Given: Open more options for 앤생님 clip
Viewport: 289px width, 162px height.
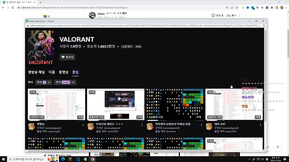Looking at the screenshot, I should click(x=83, y=125).
